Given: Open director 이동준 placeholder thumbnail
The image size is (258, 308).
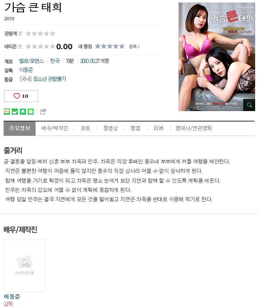Looking at the screenshot, I should click(24, 265).
